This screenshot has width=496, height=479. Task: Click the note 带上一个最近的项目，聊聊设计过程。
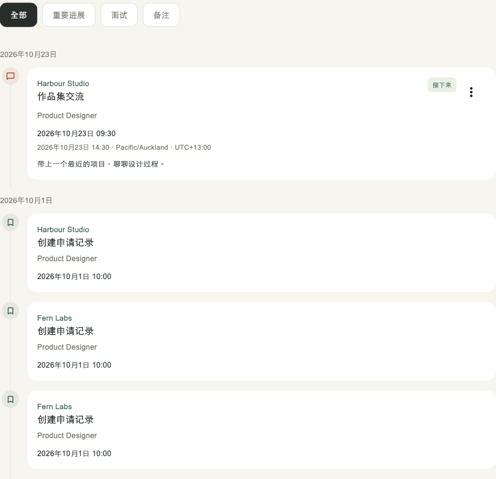point(101,164)
